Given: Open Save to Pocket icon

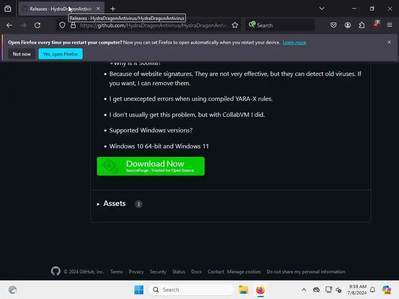Looking at the screenshot, I should (334, 25).
